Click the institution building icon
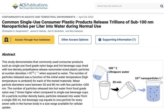 tap(6, 40)
